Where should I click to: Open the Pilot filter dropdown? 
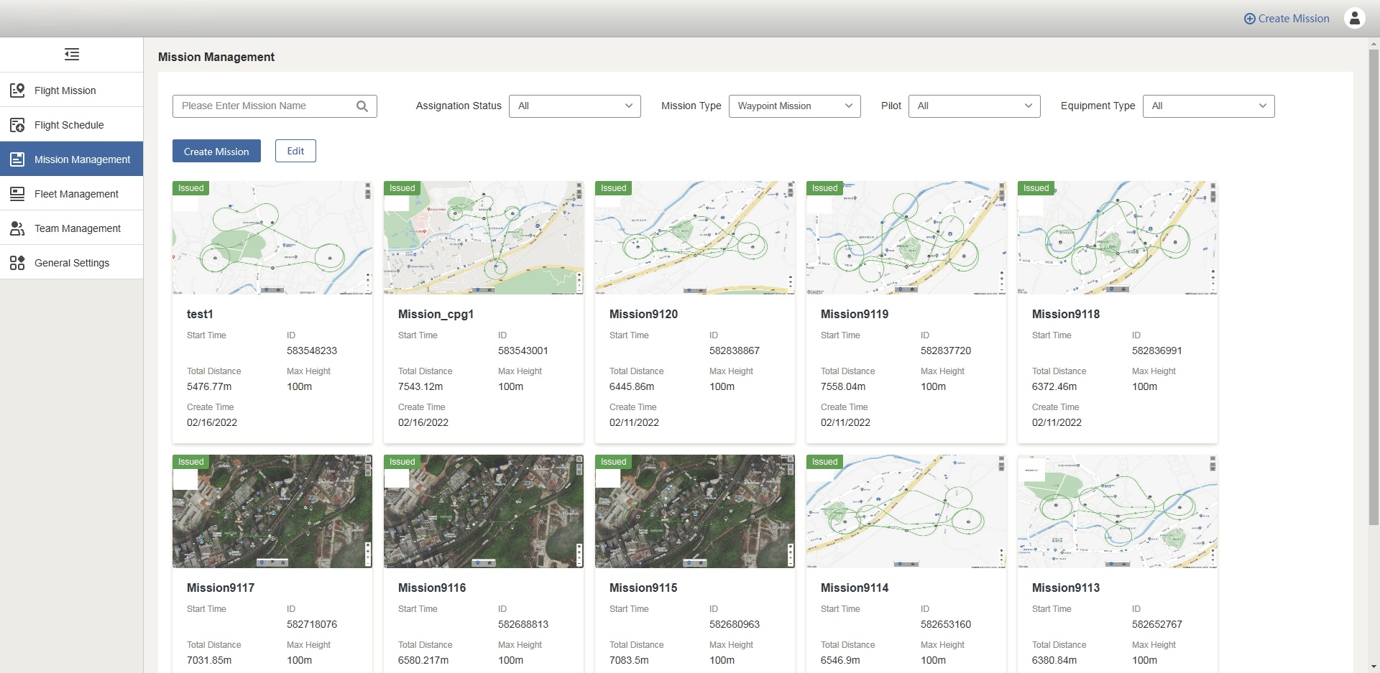point(974,106)
